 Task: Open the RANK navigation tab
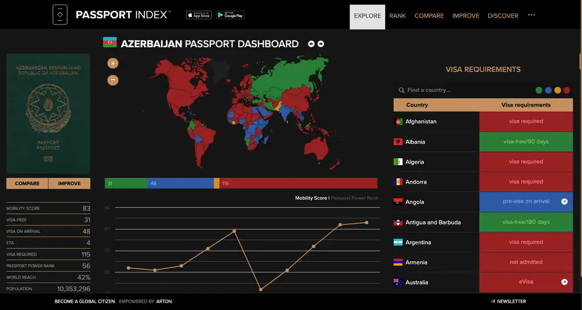pyautogui.click(x=397, y=16)
